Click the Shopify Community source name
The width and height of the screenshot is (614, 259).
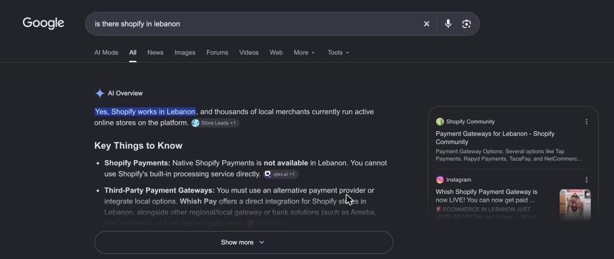pos(470,122)
